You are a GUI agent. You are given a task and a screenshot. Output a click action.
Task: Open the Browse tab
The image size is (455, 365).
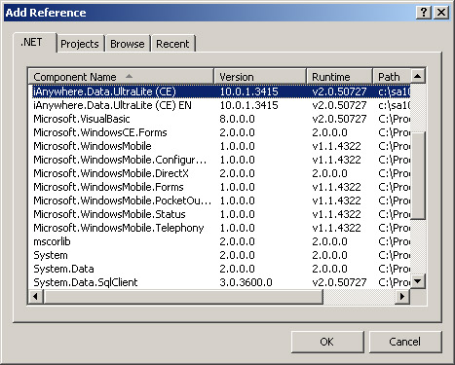pos(128,44)
